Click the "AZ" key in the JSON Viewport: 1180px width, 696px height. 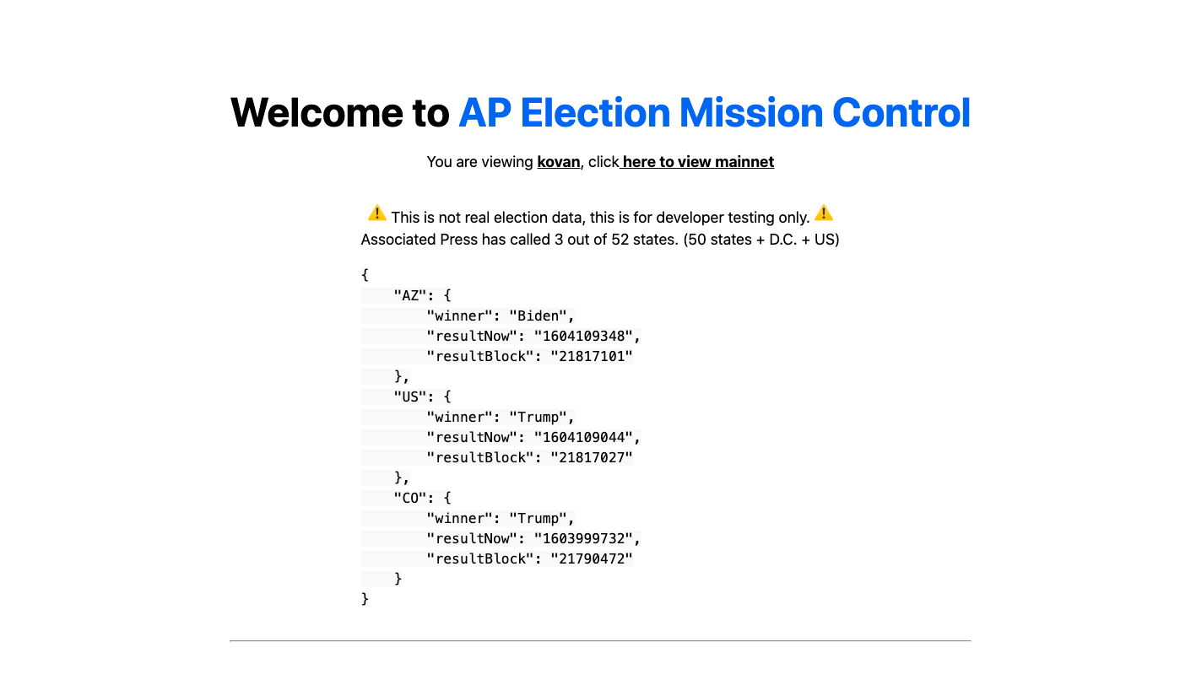coord(411,295)
